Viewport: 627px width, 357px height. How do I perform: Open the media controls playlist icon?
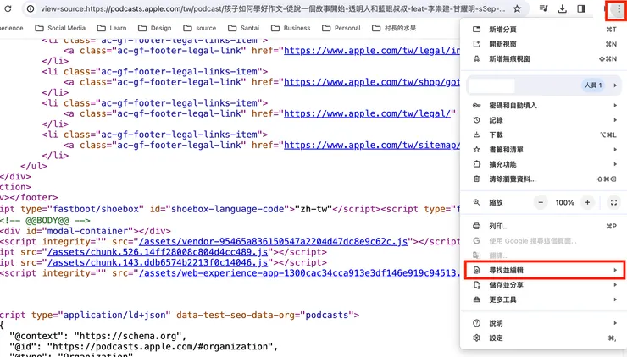click(543, 8)
